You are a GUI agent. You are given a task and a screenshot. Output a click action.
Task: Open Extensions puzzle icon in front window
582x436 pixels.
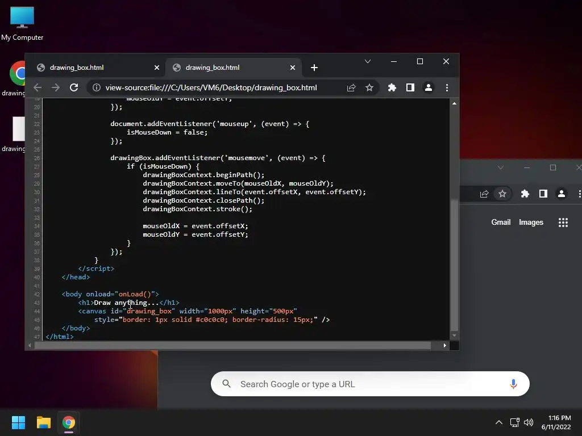pyautogui.click(x=392, y=87)
